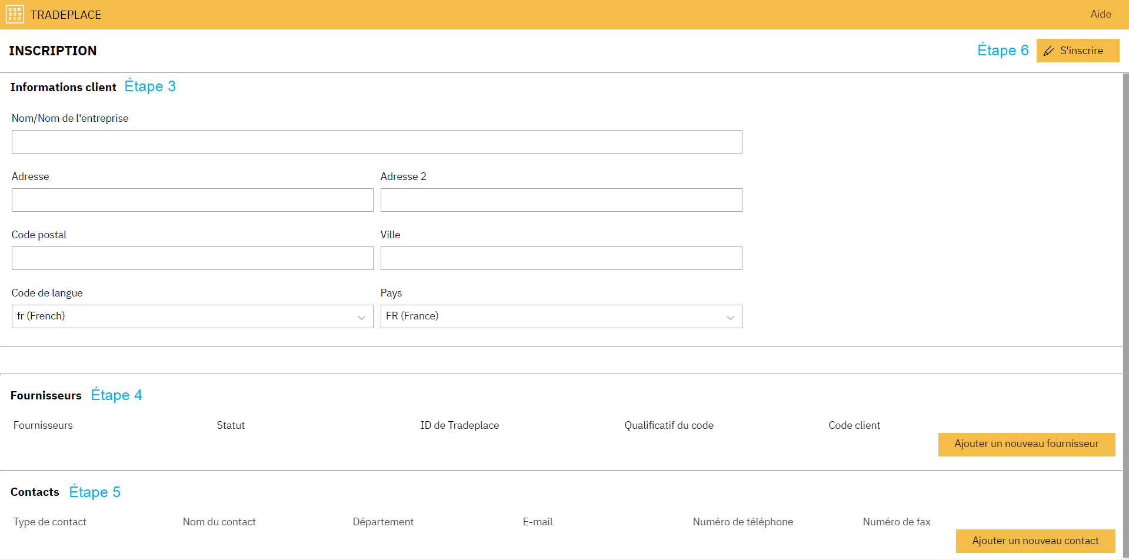Open the Code de langue dropdown

192,316
